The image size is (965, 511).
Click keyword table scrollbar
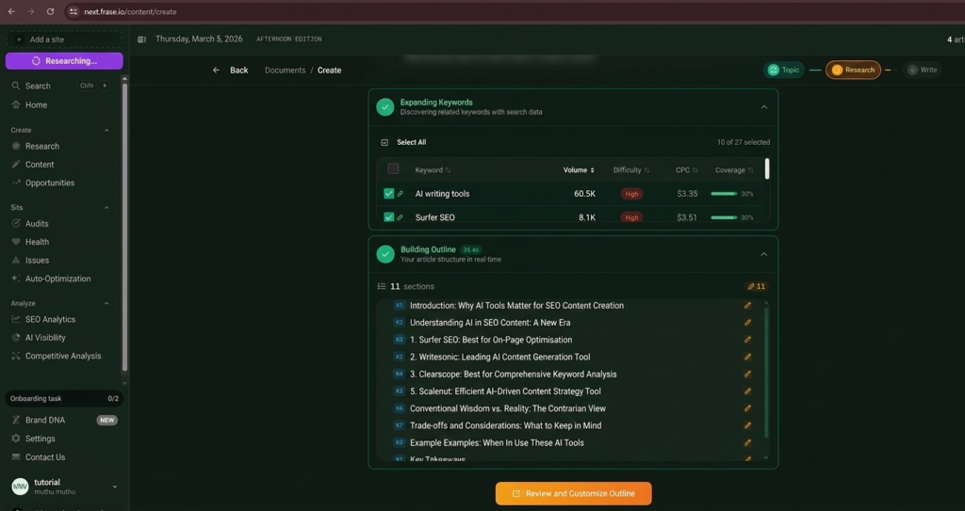pyautogui.click(x=767, y=168)
